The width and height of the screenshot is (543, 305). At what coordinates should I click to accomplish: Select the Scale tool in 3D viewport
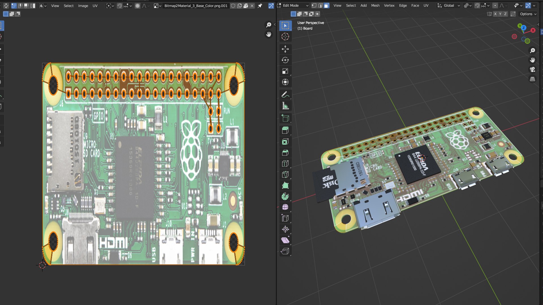(285, 71)
